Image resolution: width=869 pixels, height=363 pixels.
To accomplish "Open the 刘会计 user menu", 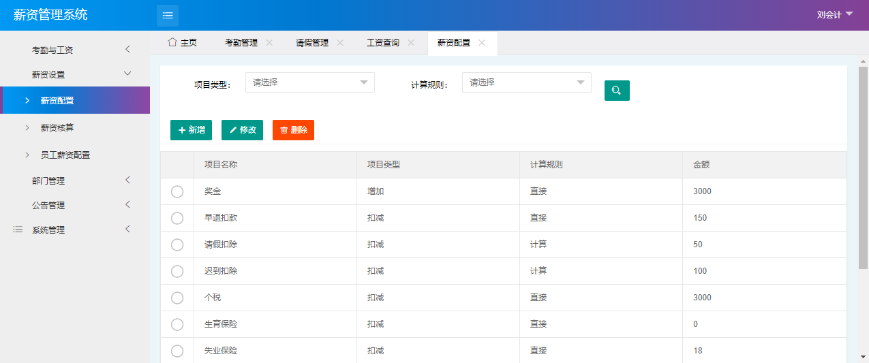I will [834, 15].
